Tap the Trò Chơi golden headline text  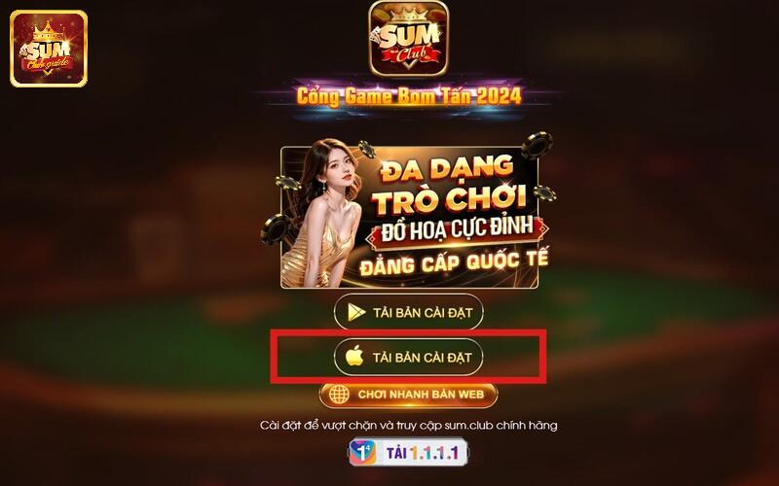click(449, 198)
